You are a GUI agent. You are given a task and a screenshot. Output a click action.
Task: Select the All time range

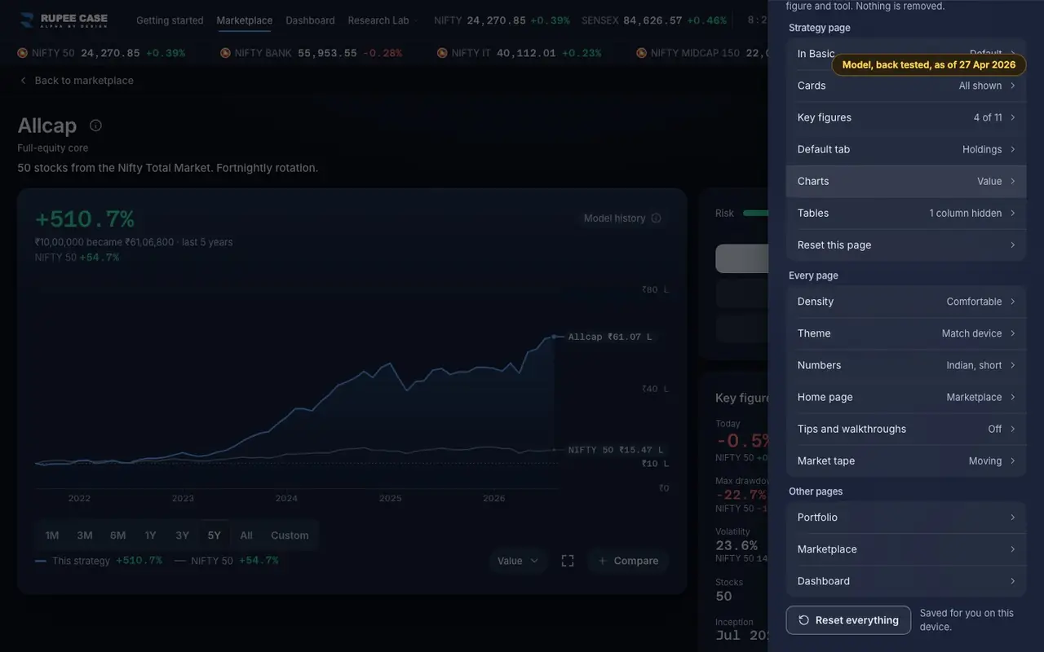pos(246,535)
